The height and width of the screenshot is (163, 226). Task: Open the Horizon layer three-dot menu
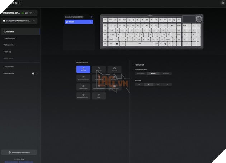coord(91,22)
